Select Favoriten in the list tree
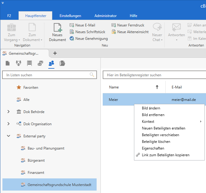This screenshot has height=193, width=206. point(31,87)
